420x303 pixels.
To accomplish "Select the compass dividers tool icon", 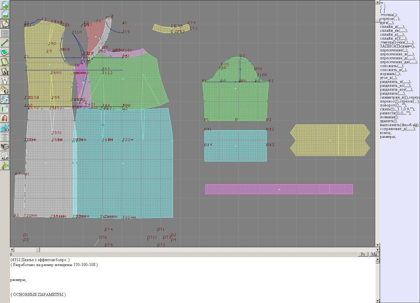I will [5, 80].
